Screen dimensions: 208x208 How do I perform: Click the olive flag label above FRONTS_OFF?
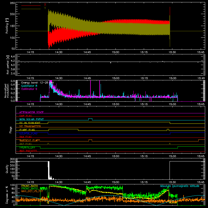[x=25, y=144]
